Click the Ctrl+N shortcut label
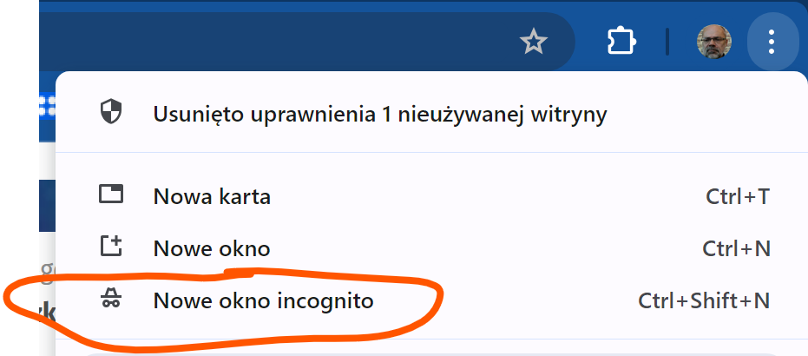Viewport: 808px width, 356px height. tap(736, 249)
